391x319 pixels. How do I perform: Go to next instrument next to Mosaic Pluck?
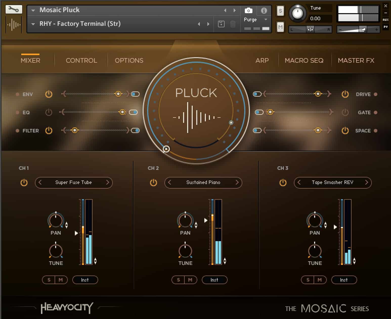(x=234, y=10)
